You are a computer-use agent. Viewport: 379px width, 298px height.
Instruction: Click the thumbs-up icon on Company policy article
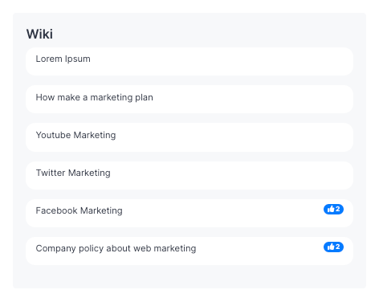point(331,247)
